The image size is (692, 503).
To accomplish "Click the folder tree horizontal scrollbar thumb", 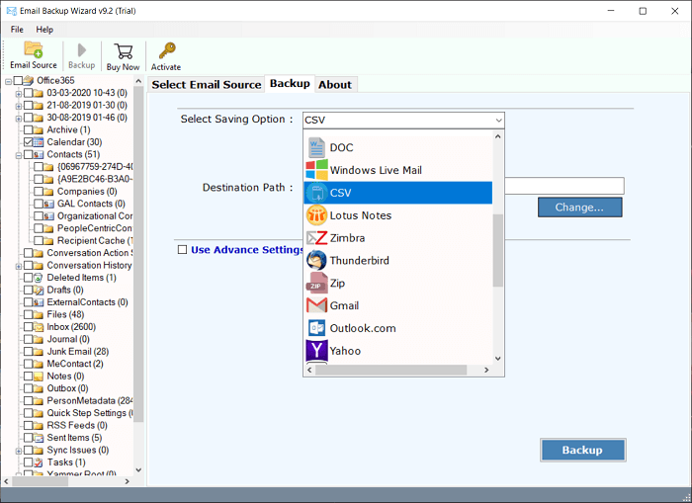I will pos(41,481).
